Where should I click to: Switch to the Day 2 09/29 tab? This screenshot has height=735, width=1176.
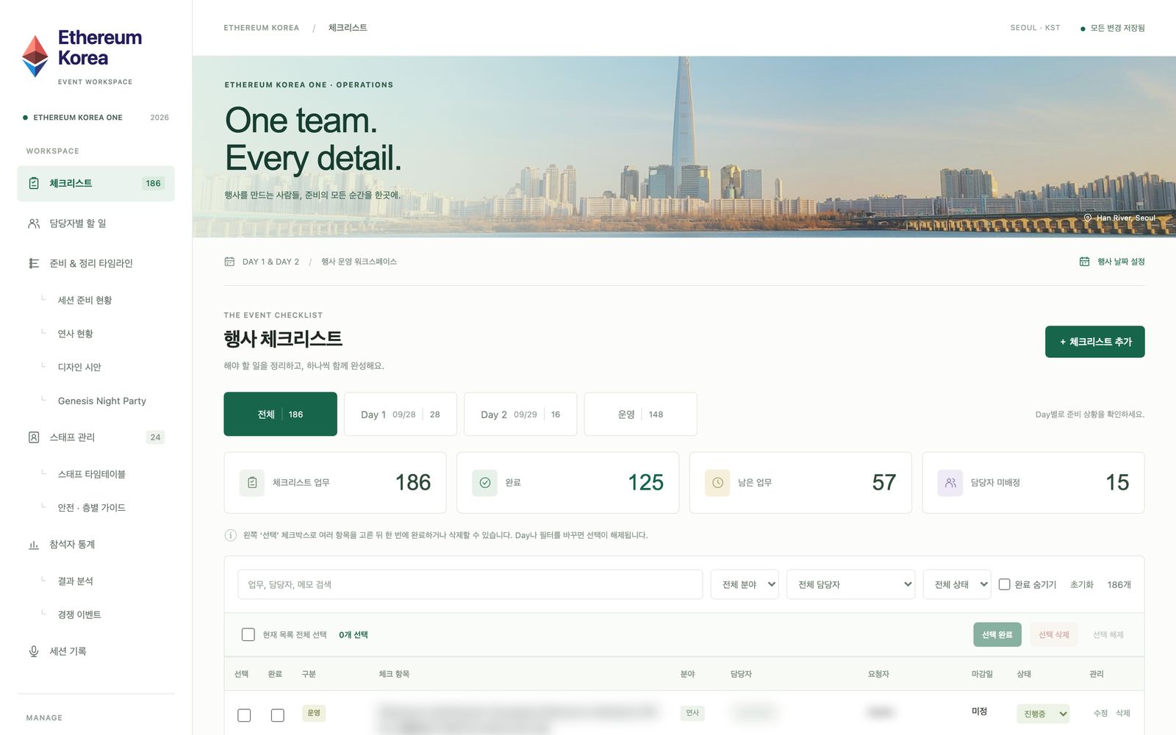coord(520,414)
